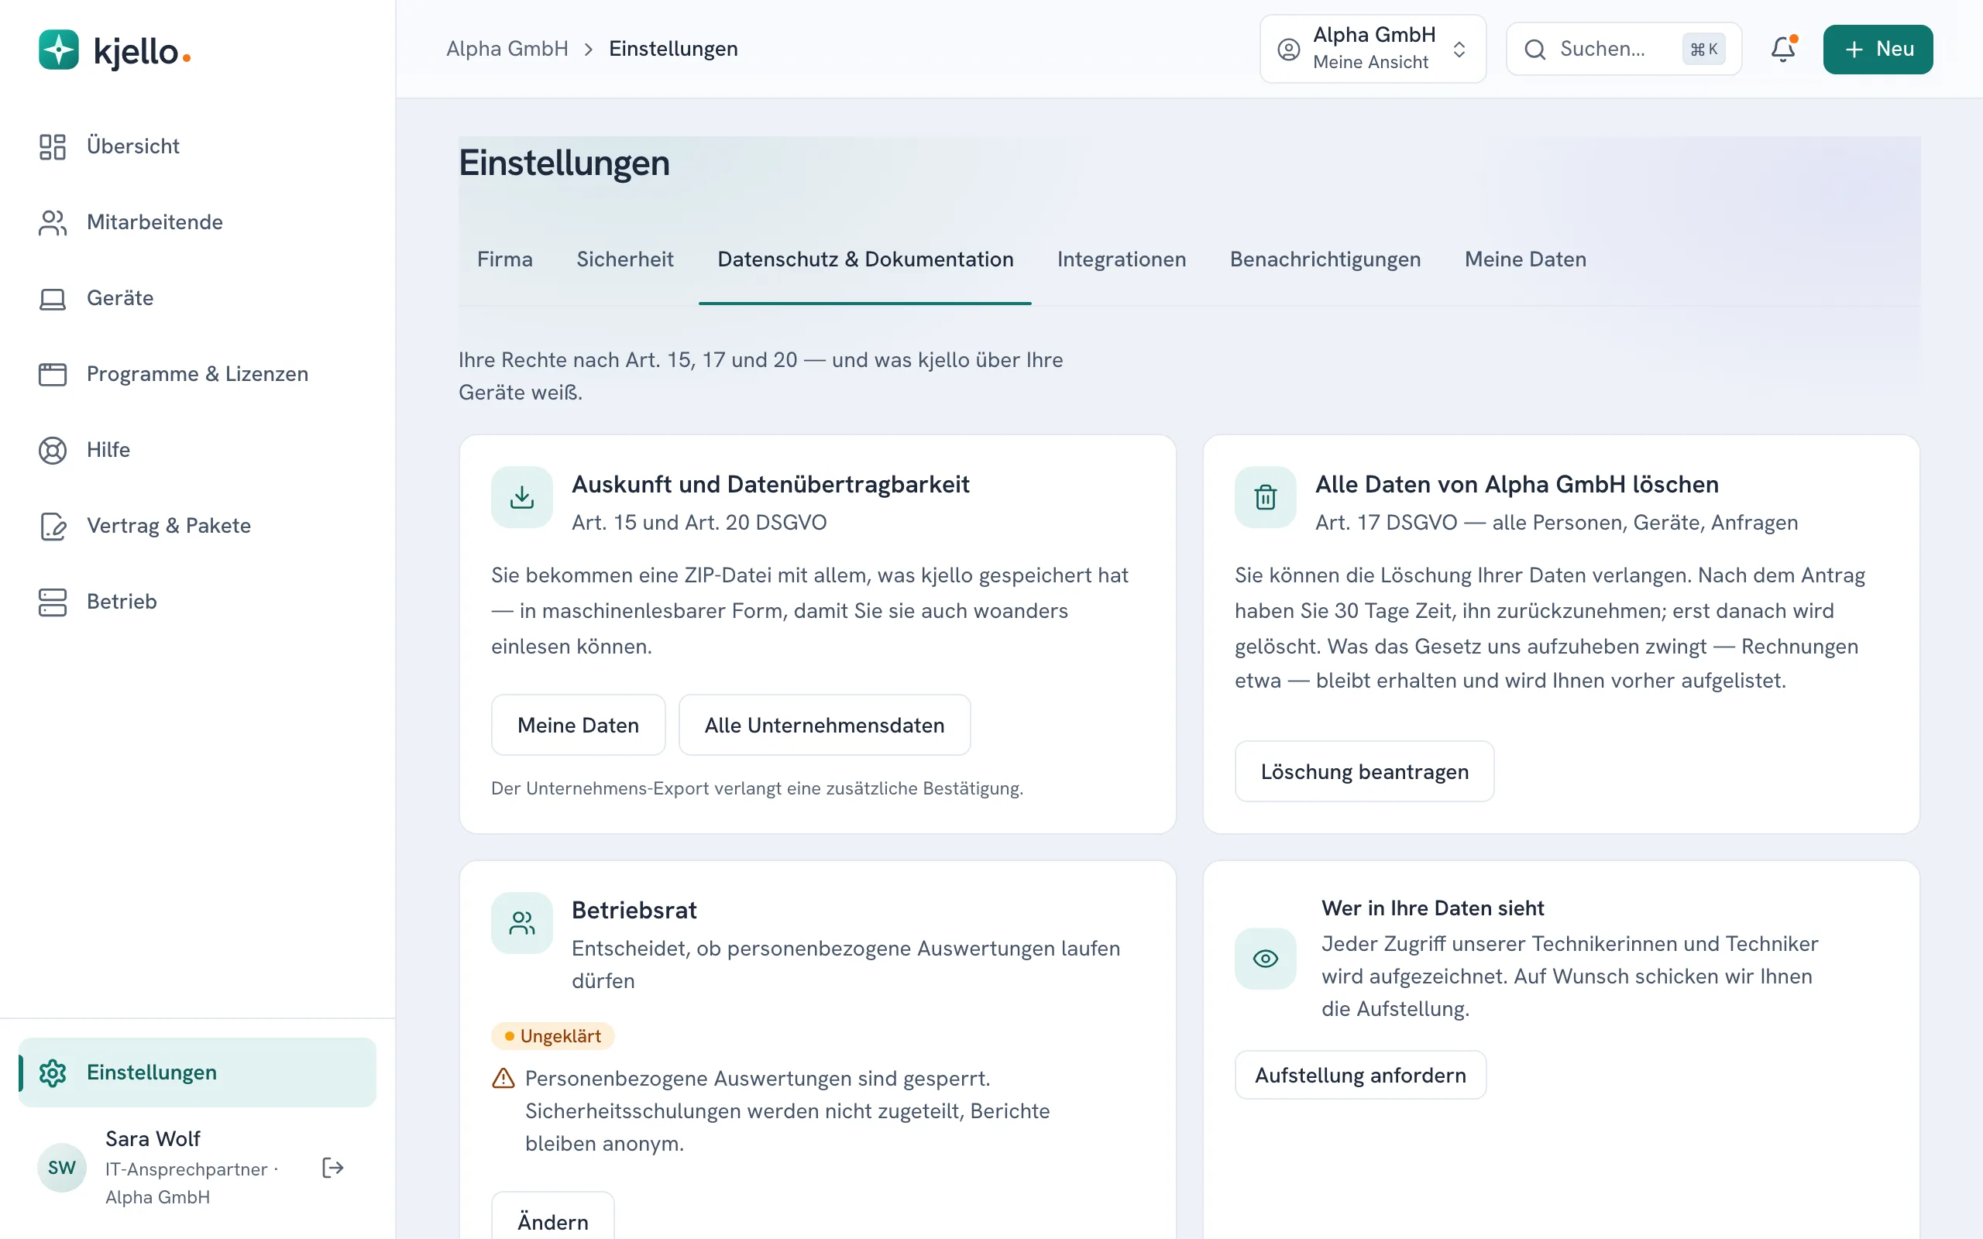Click the warning triangle icon
The height and width of the screenshot is (1239, 1983).
(503, 1079)
